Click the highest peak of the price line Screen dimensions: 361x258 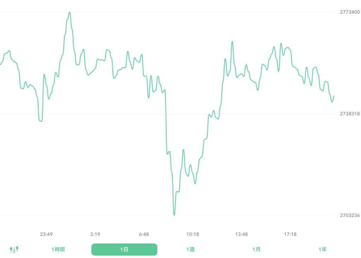[x=69, y=12]
